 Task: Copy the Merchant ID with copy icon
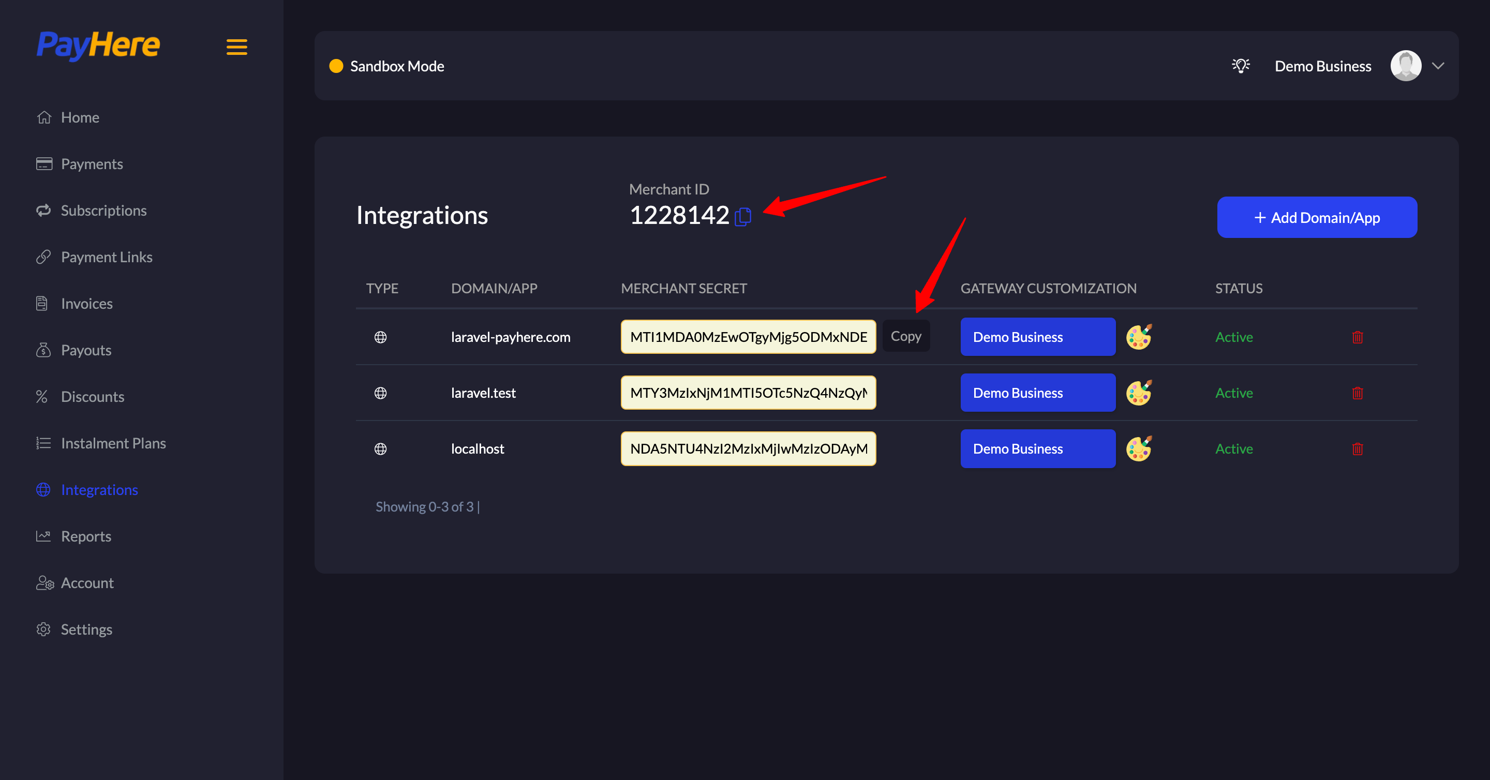(x=743, y=217)
